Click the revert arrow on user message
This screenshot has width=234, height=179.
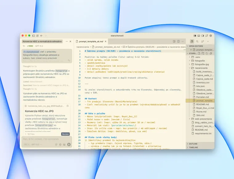pyautogui.click(x=69, y=60)
